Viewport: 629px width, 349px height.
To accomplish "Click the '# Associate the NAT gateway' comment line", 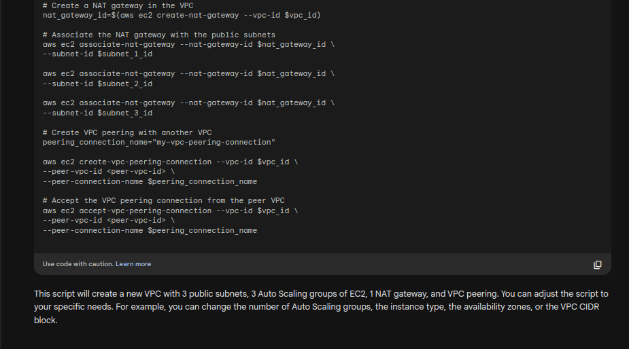I will coord(159,35).
